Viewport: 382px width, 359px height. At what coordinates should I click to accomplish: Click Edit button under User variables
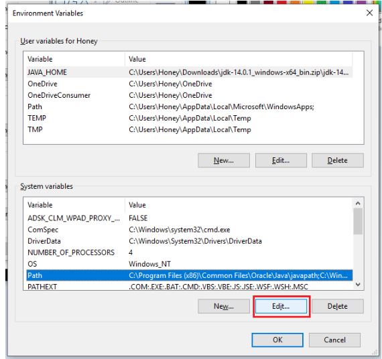click(x=281, y=160)
